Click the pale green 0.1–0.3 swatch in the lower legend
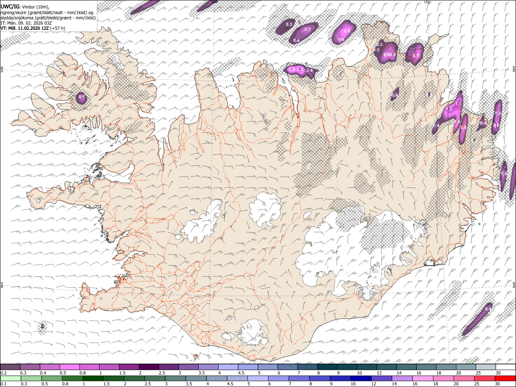The image size is (516, 387). [x=11, y=378]
